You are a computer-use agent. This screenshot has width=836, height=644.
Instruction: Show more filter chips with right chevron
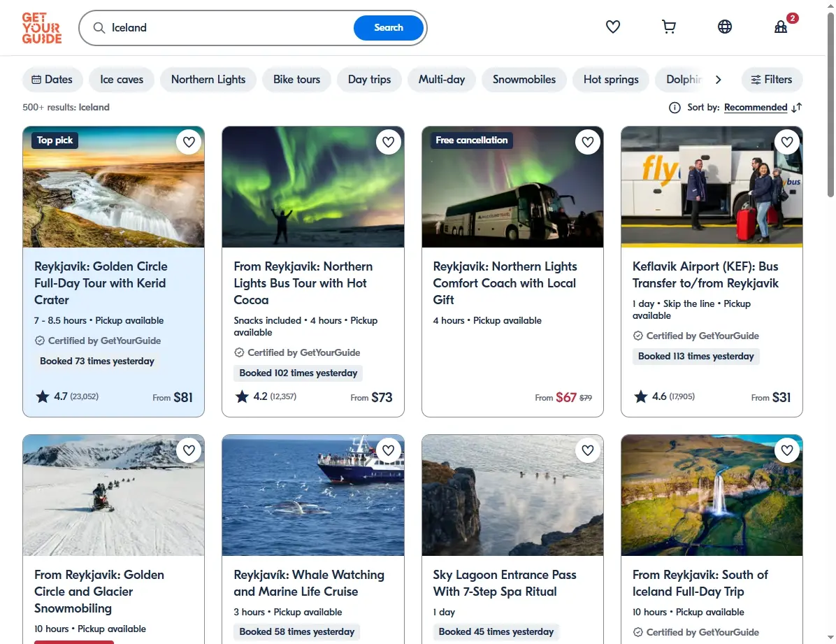pos(718,80)
